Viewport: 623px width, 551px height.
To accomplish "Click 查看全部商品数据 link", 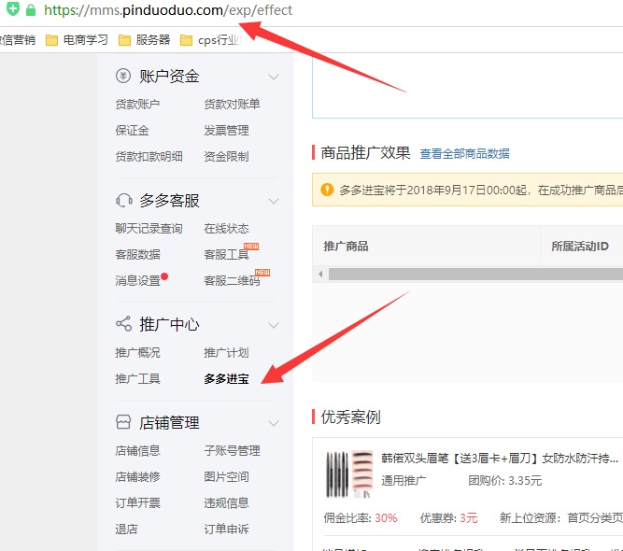I will tap(464, 154).
